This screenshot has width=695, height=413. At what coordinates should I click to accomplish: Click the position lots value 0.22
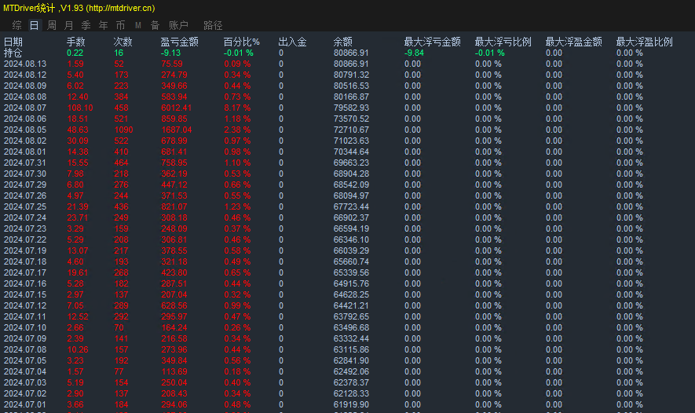pyautogui.click(x=75, y=53)
